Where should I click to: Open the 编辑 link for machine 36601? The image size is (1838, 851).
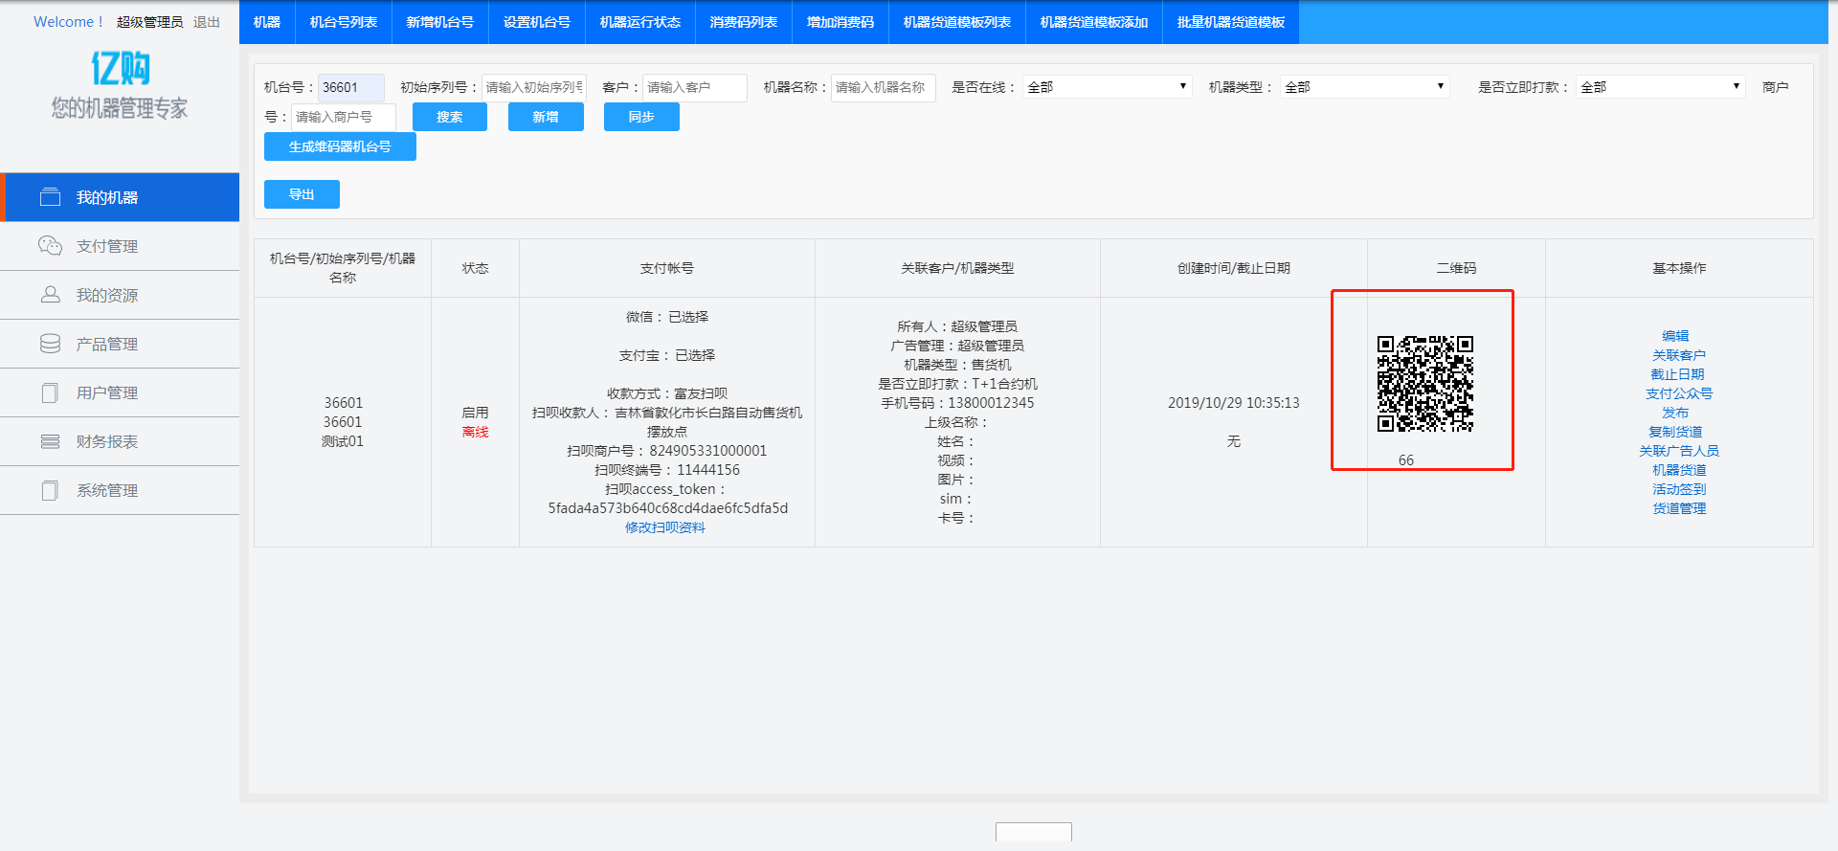(1675, 336)
